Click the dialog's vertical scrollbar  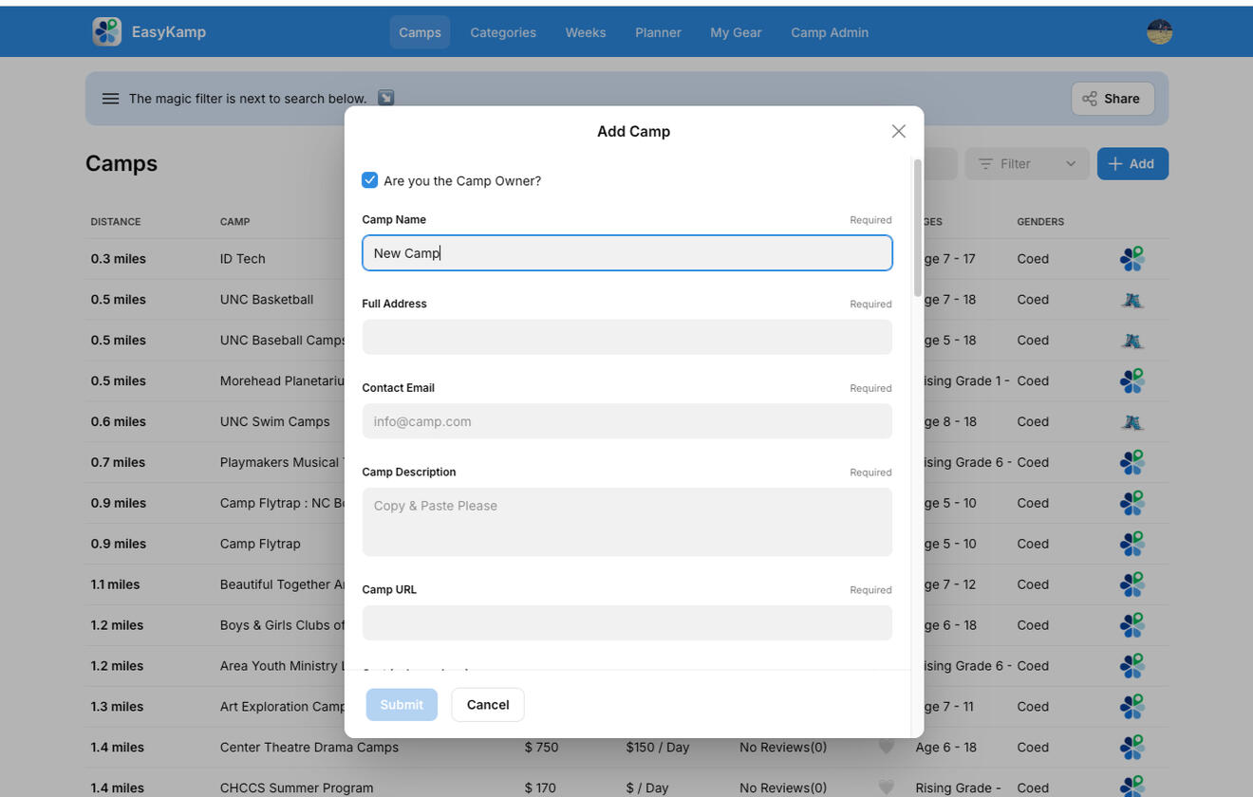point(917,228)
